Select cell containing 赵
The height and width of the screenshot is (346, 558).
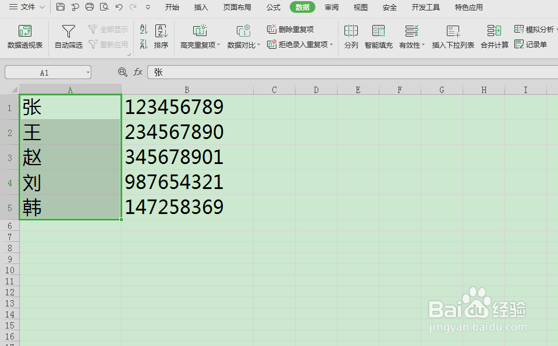[70, 157]
